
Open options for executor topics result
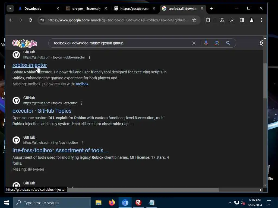(81, 103)
